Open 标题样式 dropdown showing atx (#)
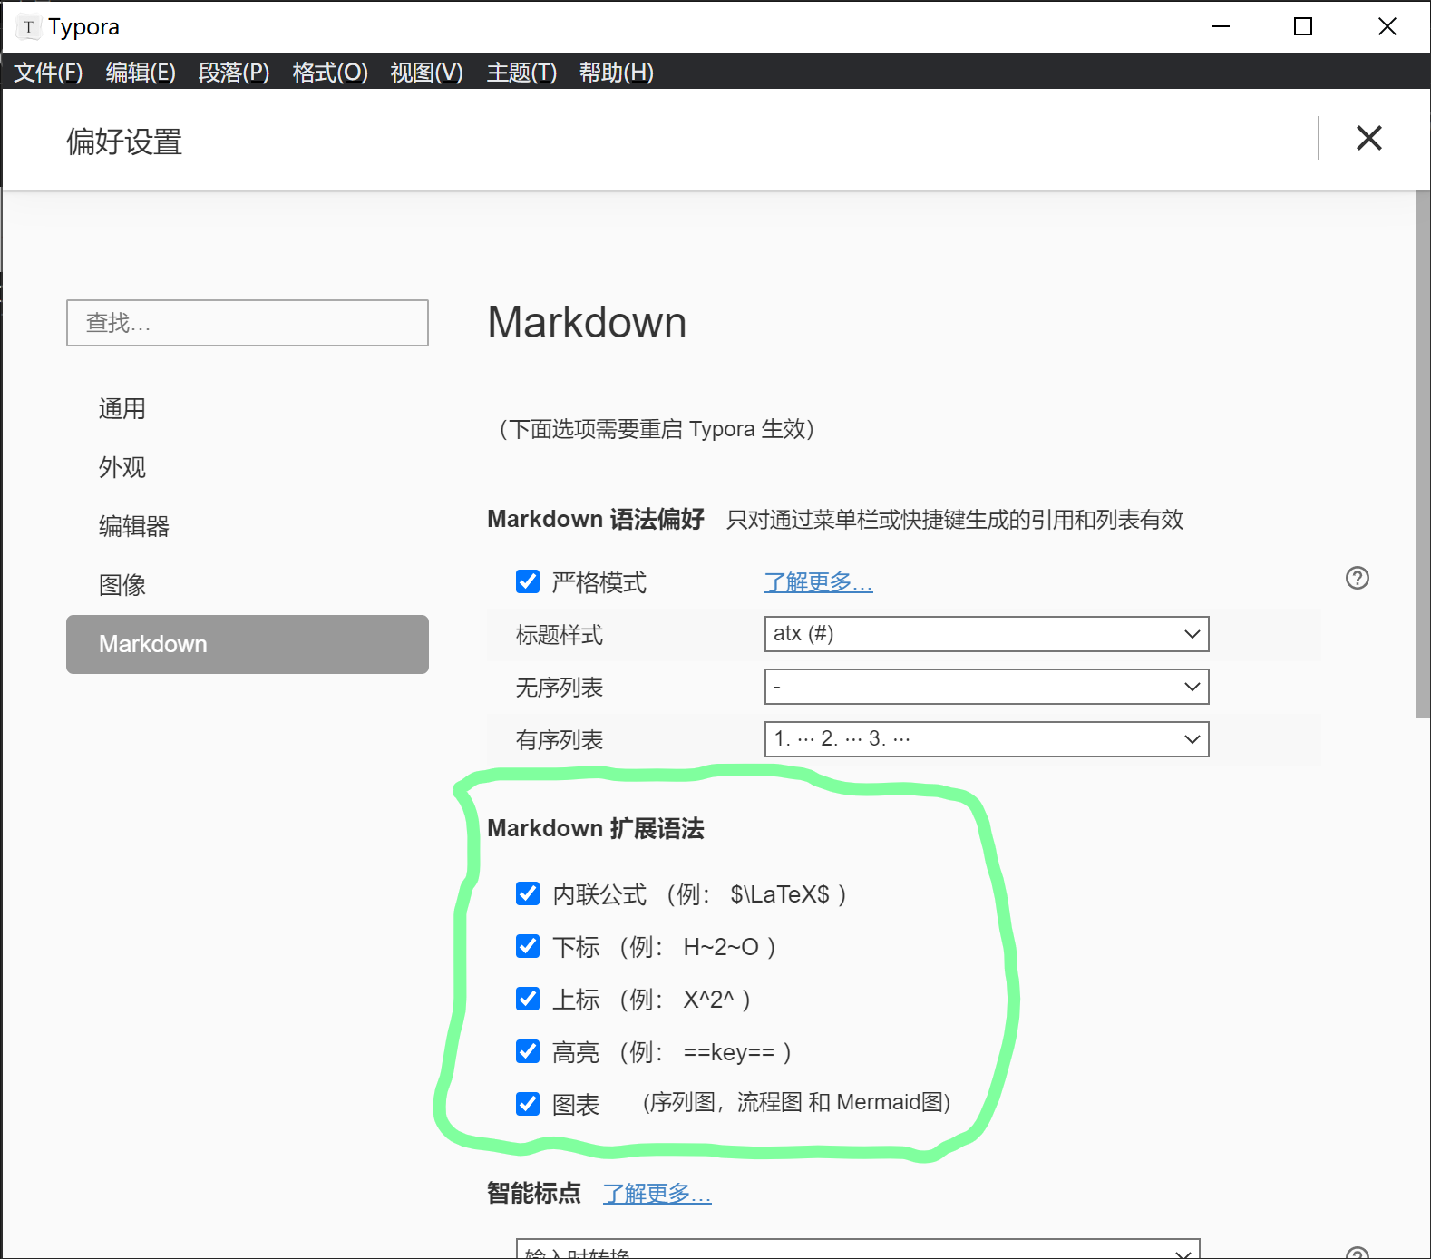 click(987, 634)
